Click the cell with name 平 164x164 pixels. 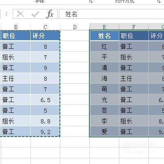coord(104,57)
